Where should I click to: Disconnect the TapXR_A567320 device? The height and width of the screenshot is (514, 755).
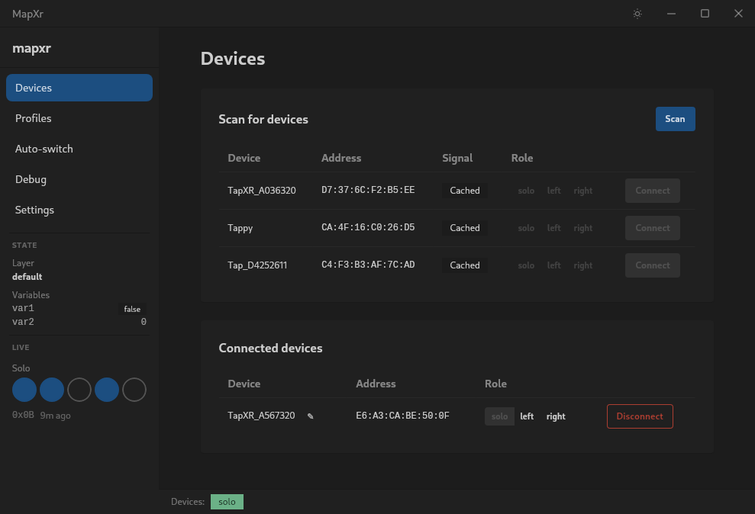coord(640,416)
